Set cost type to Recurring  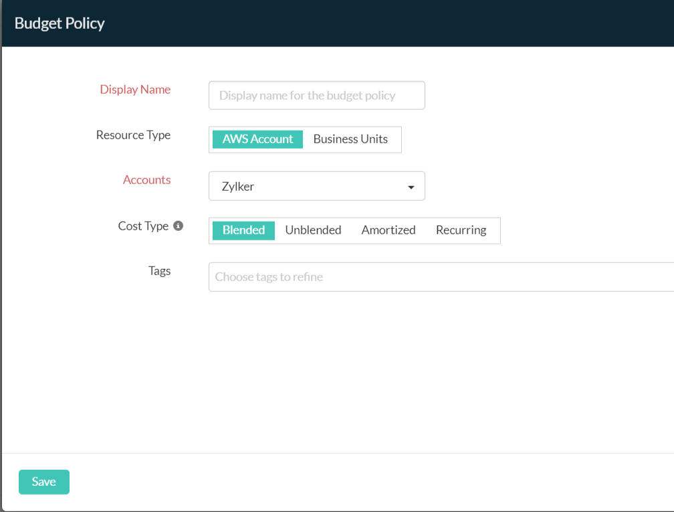[x=461, y=230]
